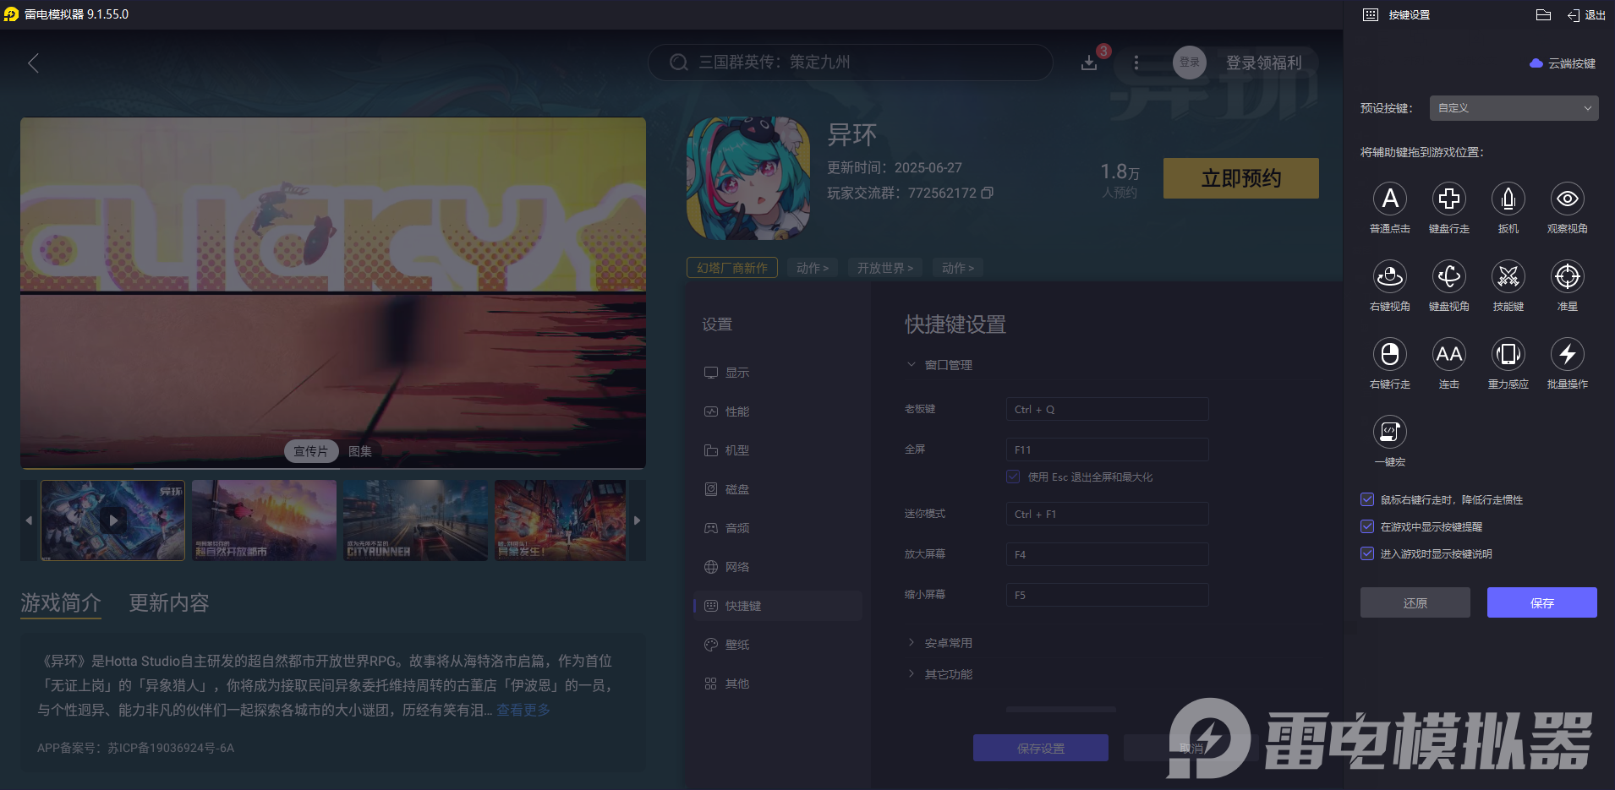Uncheck 进入游戏时显示按键说明

(x=1367, y=553)
